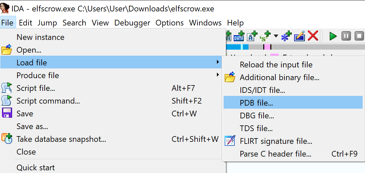Open the View menu
The height and width of the screenshot is (173, 365).
click(x=100, y=23)
